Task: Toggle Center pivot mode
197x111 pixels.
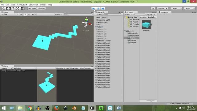Action: point(32,8)
